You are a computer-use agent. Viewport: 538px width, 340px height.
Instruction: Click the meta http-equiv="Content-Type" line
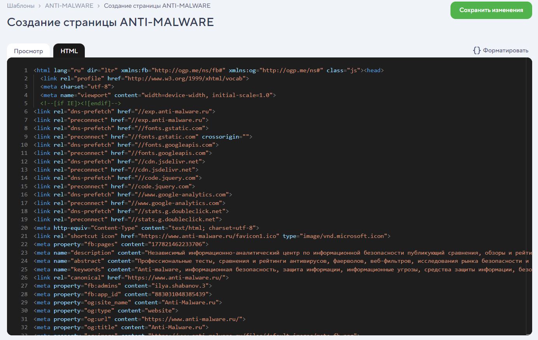tap(146, 228)
